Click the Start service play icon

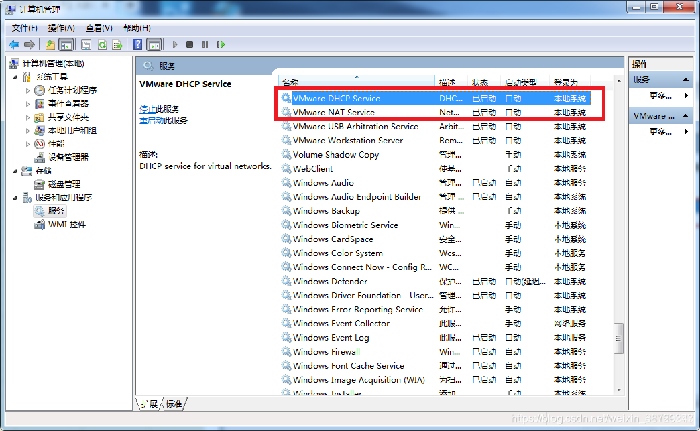click(175, 44)
